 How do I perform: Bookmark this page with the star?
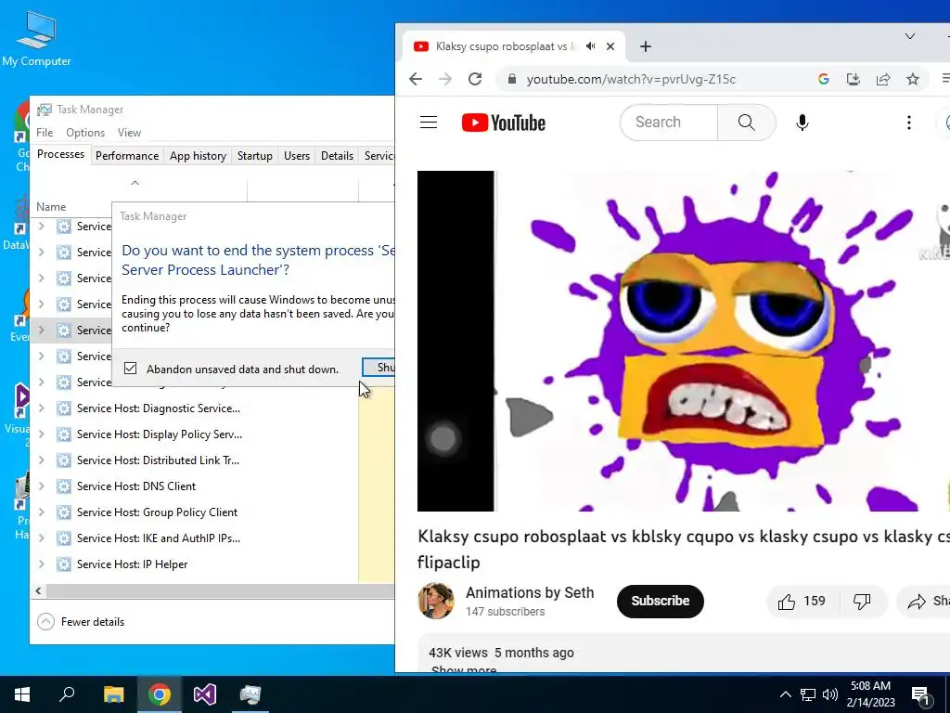tap(913, 79)
